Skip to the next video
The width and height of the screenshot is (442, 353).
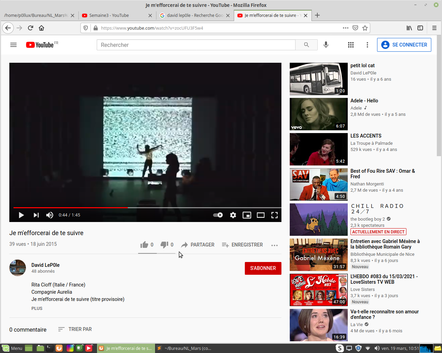click(x=36, y=215)
